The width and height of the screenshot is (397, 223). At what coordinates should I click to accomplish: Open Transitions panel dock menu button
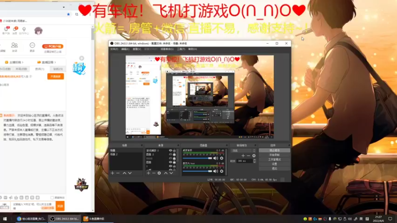[255, 145]
